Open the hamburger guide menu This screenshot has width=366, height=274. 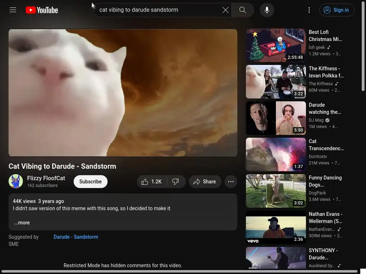click(x=13, y=10)
